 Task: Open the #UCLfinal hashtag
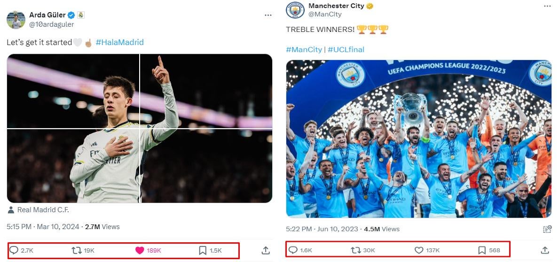(x=346, y=49)
